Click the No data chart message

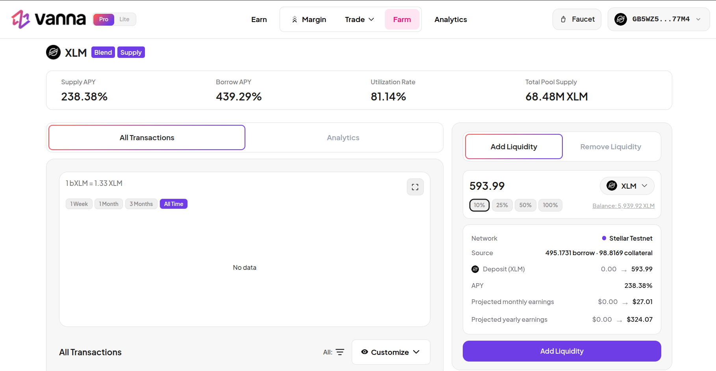coord(245,267)
